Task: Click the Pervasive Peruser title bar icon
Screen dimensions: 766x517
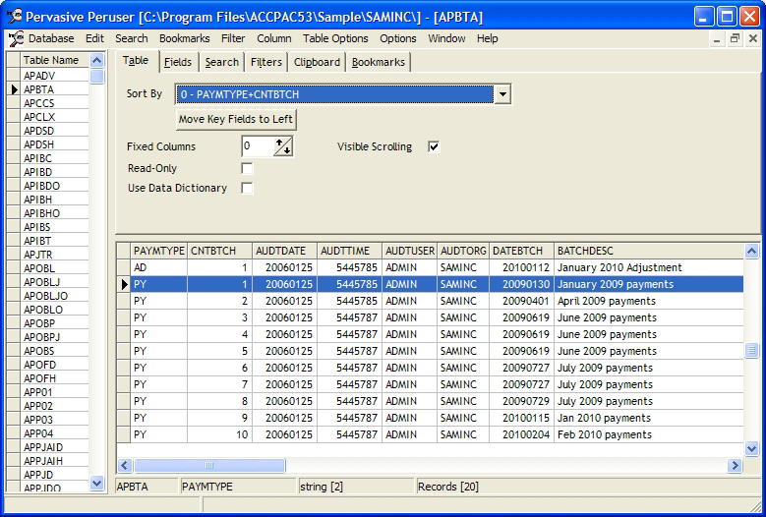Action: 13,16
